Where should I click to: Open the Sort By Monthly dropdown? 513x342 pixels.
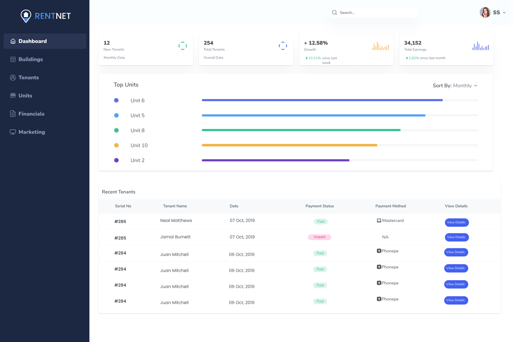[x=455, y=85]
